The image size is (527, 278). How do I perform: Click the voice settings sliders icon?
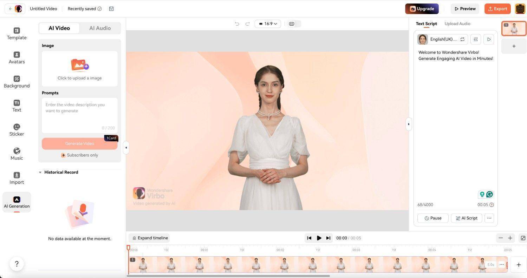tap(475, 39)
